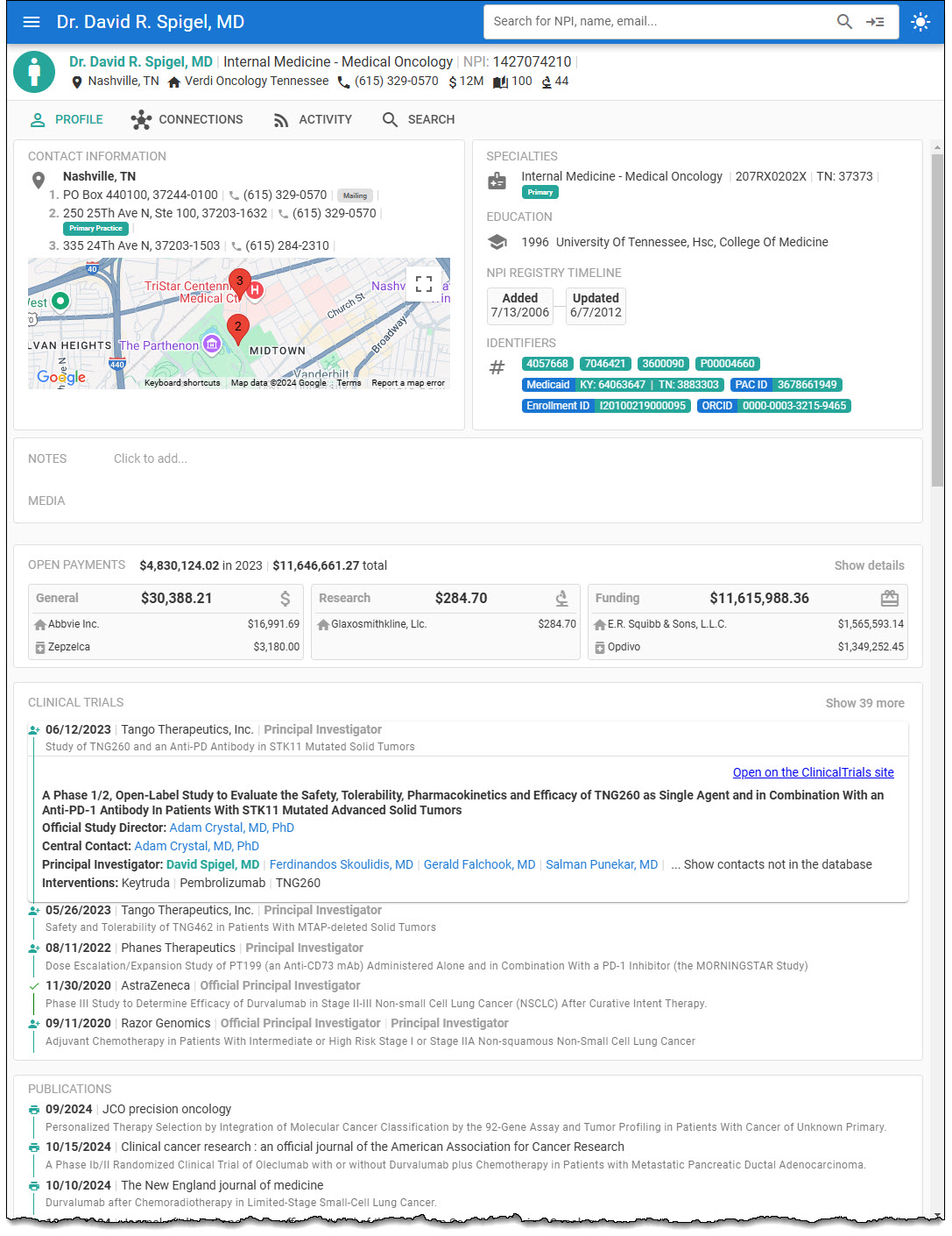Click the Notes 'Click to add...' field
The image size is (952, 1236).
[x=151, y=459]
